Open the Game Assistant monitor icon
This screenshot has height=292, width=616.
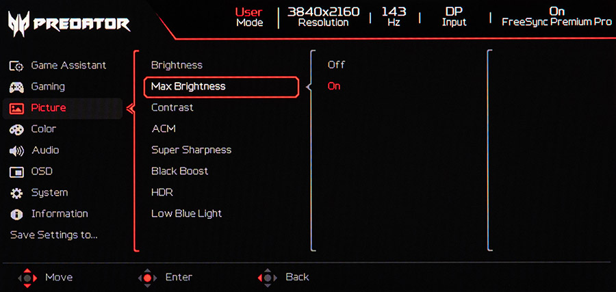pyautogui.click(x=16, y=66)
